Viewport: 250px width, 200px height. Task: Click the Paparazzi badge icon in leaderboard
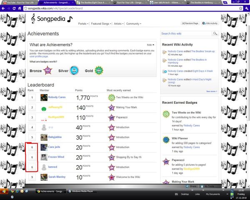(111, 117)
